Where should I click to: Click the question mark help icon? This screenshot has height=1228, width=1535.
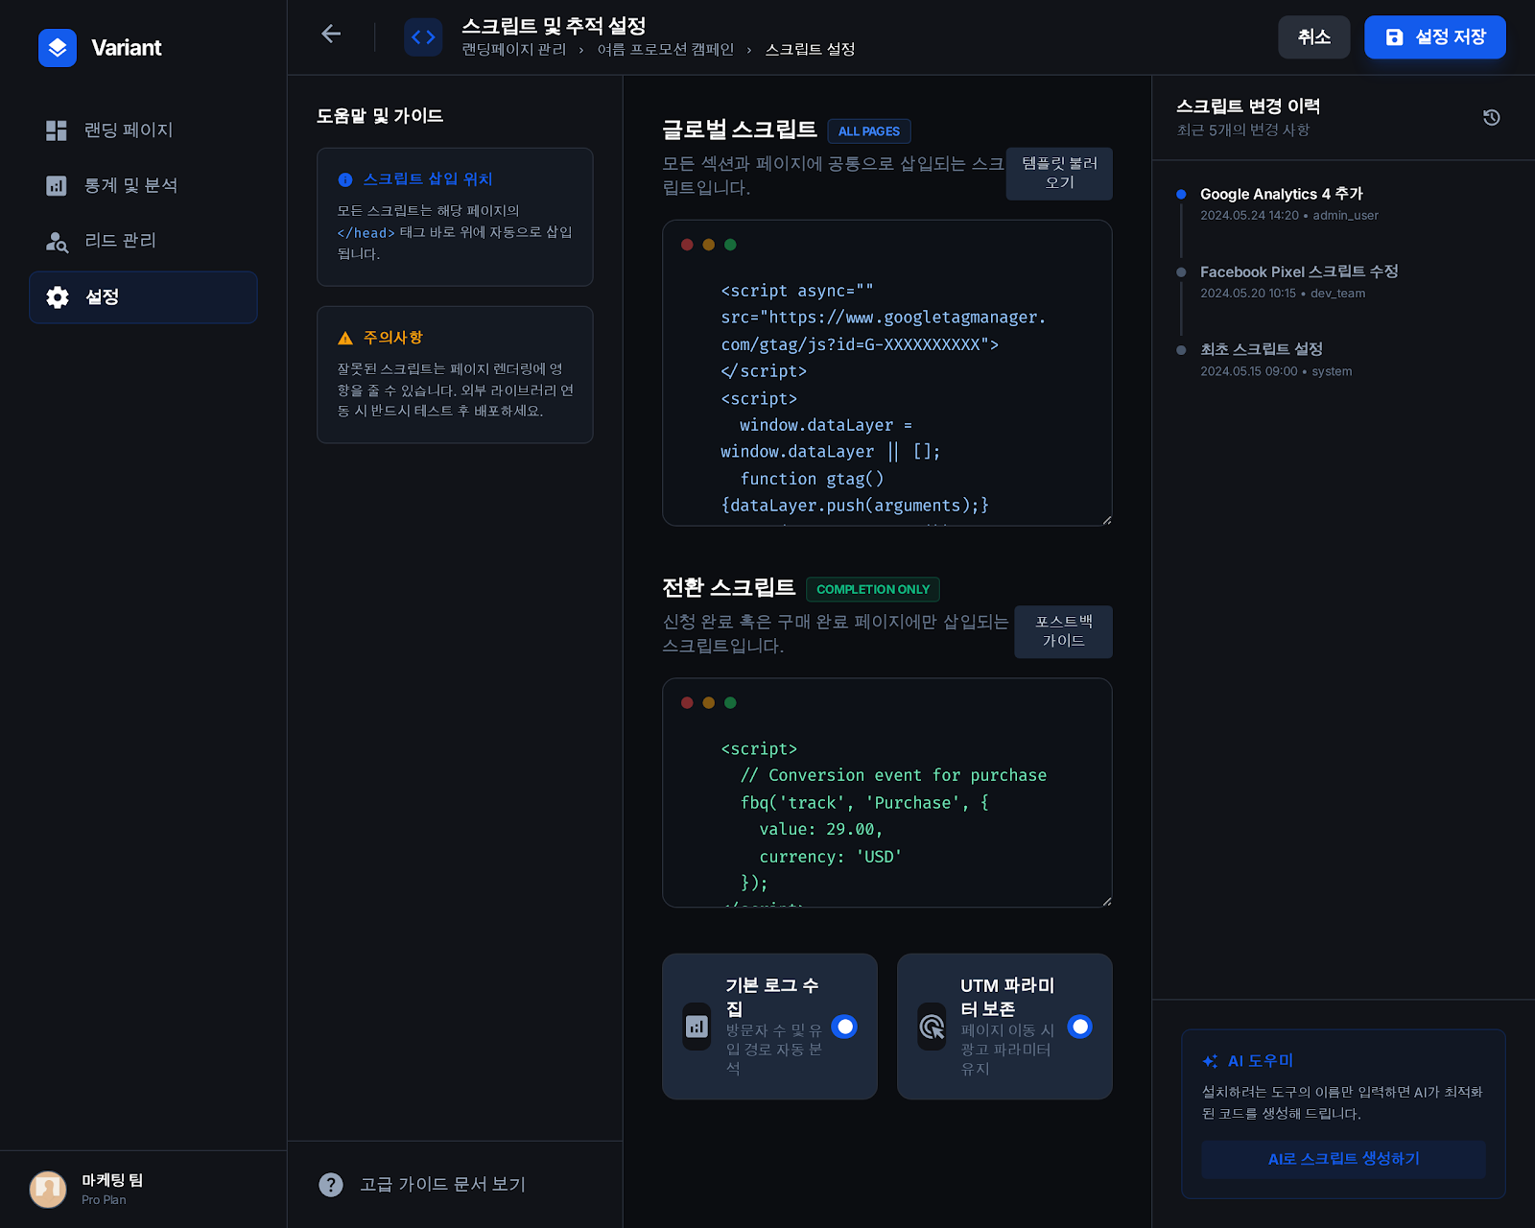[331, 1185]
